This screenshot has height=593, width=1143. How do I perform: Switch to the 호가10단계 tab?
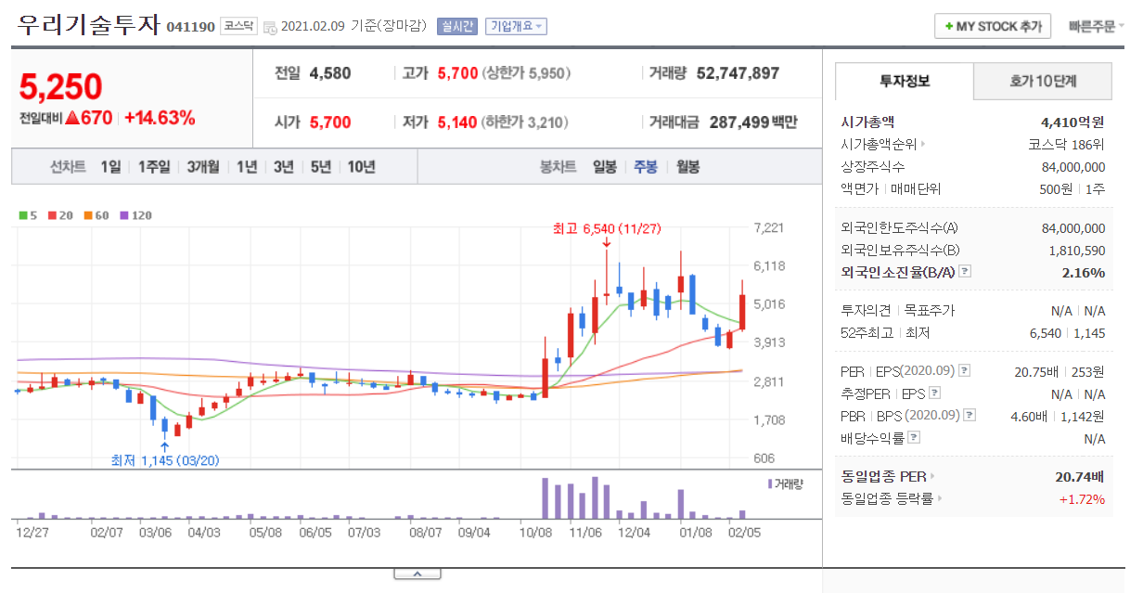pos(1043,82)
